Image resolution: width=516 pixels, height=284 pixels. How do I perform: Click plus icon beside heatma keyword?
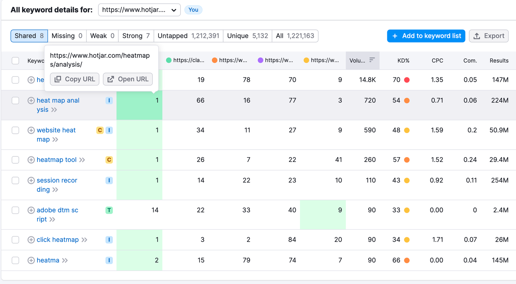point(31,260)
